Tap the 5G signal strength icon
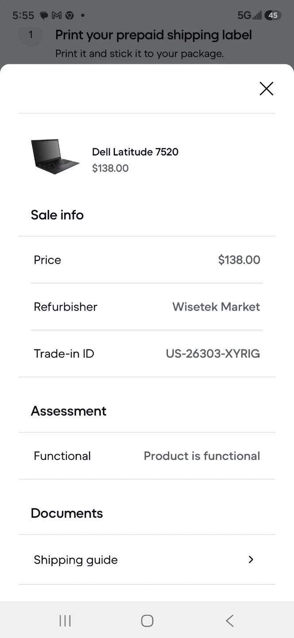This screenshot has height=638, width=294. click(250, 16)
